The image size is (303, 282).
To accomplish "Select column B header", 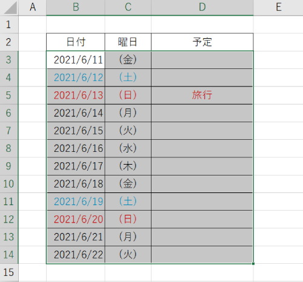I will pos(76,7).
